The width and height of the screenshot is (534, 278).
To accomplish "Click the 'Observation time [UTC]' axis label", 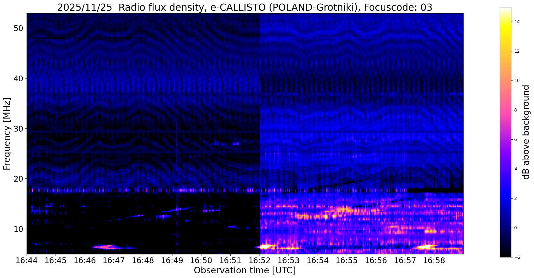I will (245, 270).
